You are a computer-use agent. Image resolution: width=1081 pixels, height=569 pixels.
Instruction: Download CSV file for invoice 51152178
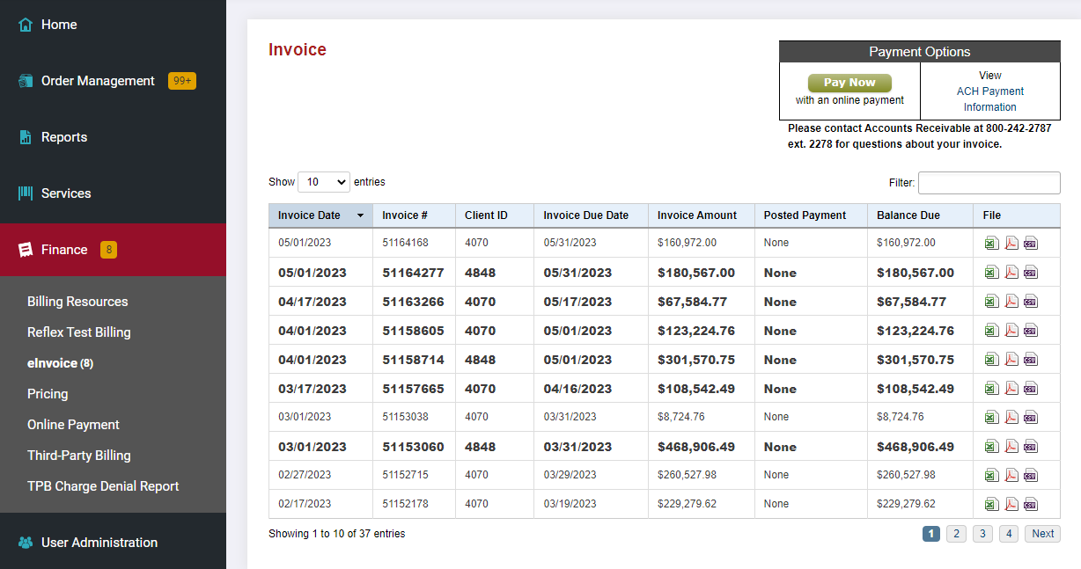[1031, 505]
